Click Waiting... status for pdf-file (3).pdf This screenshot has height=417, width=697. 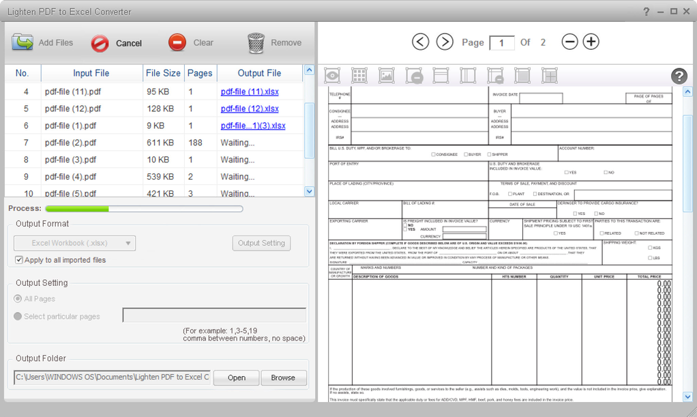coord(238,159)
